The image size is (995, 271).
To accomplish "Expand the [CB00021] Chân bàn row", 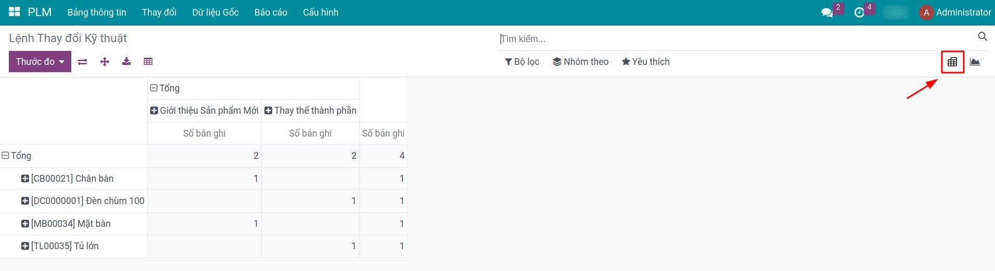I will pos(25,179).
